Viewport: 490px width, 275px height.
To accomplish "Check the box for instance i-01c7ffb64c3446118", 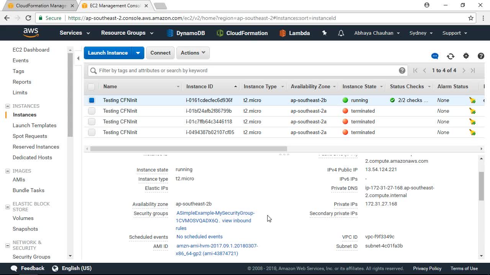I will (x=91, y=121).
